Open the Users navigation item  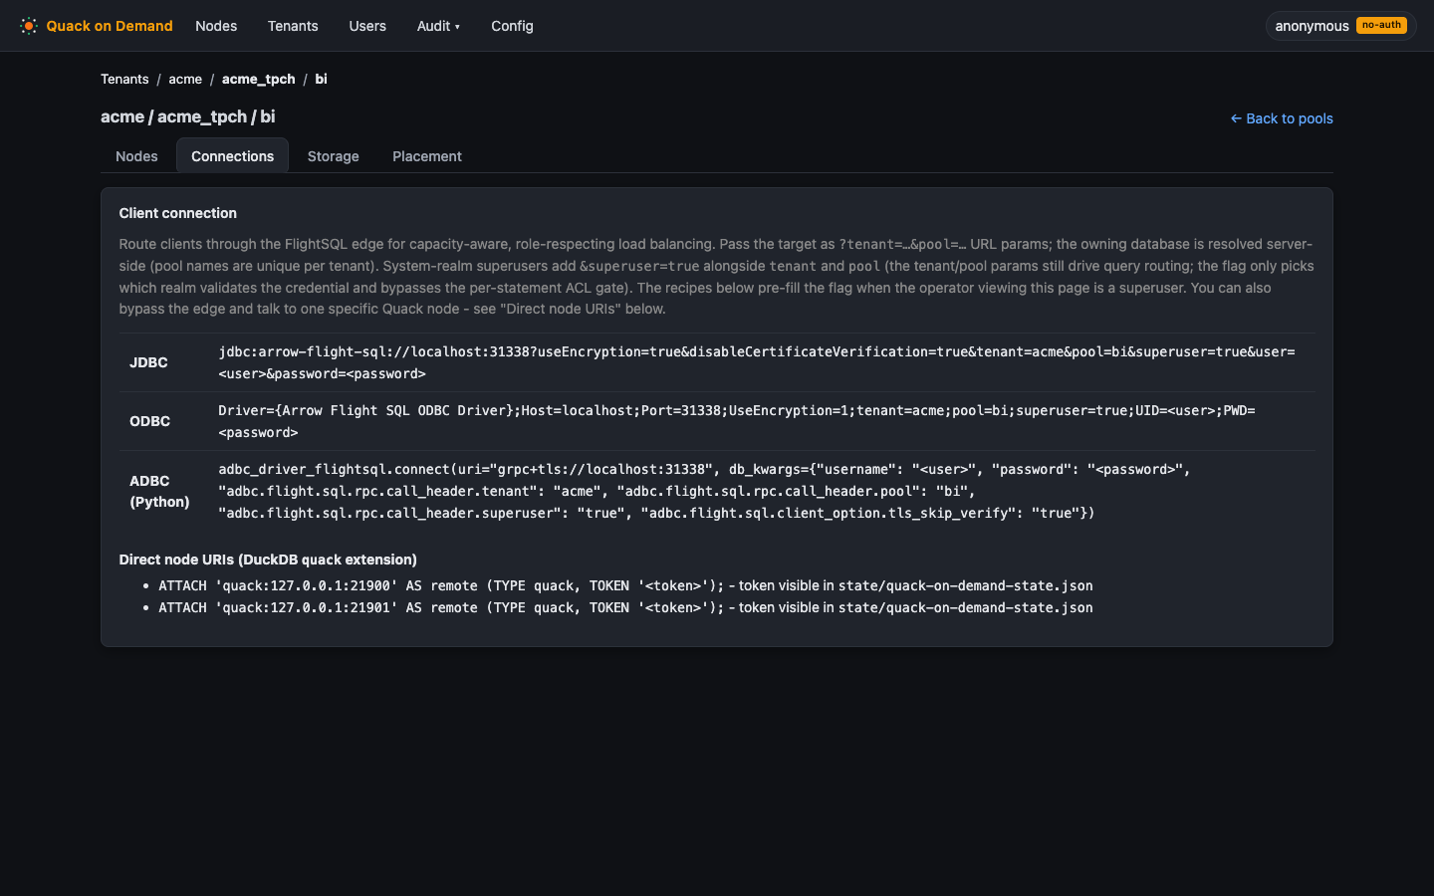tap(367, 26)
